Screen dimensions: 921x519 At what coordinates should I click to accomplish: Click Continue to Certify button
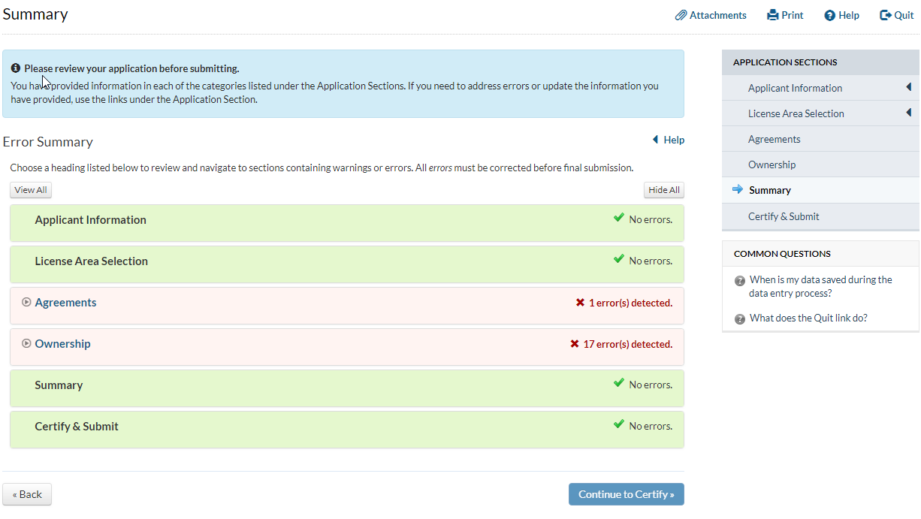[x=626, y=494]
